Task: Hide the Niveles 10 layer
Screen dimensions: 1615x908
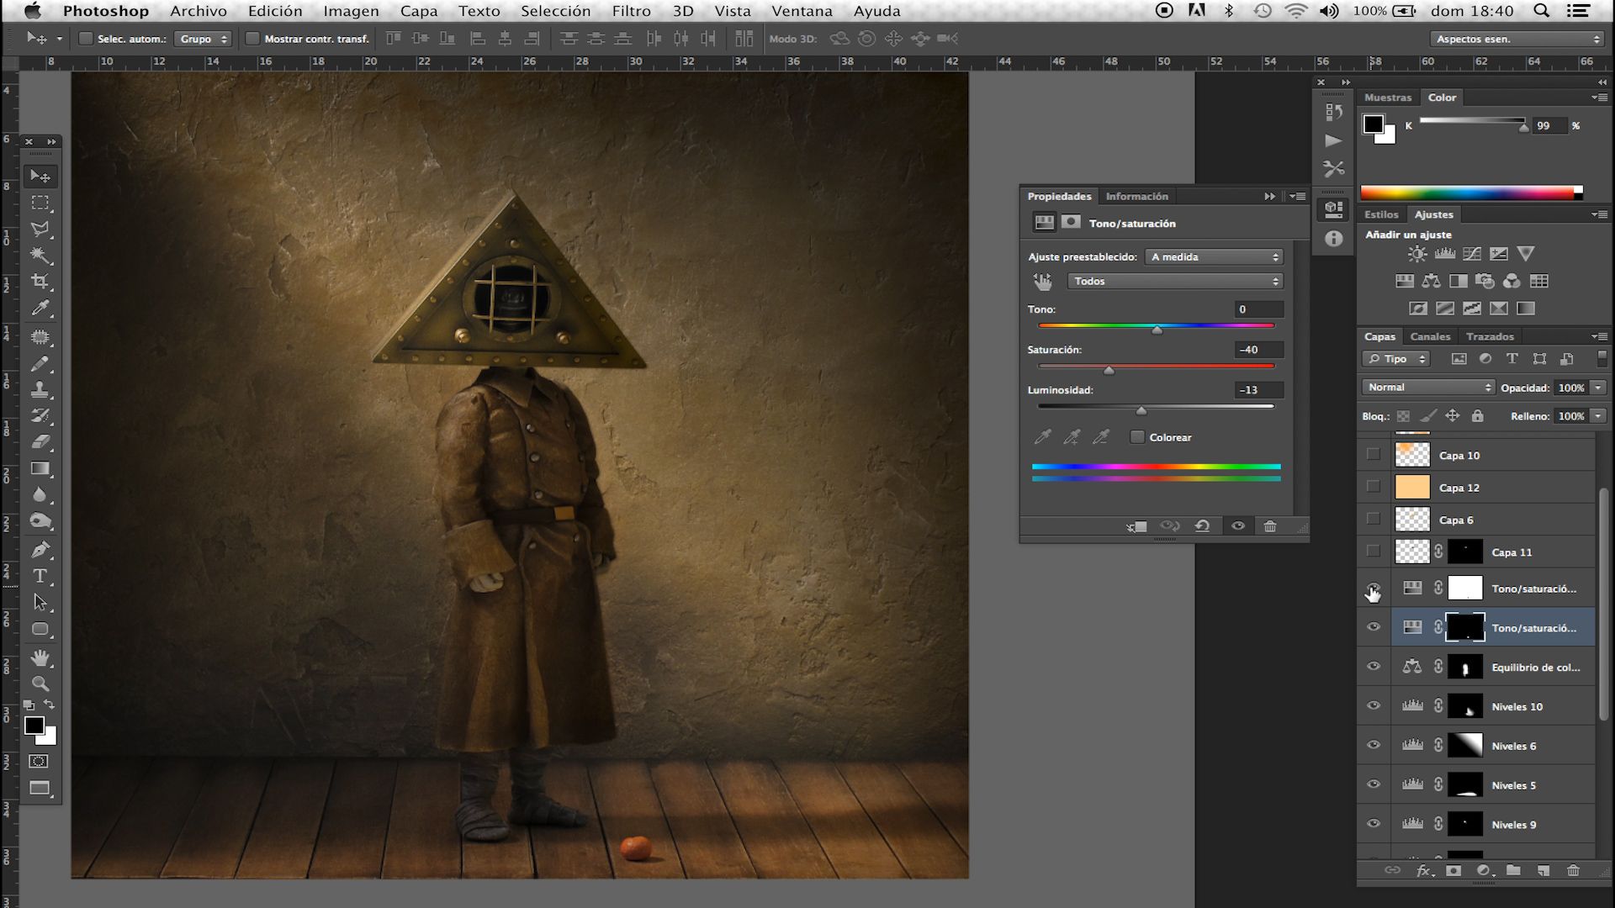Action: click(1374, 706)
